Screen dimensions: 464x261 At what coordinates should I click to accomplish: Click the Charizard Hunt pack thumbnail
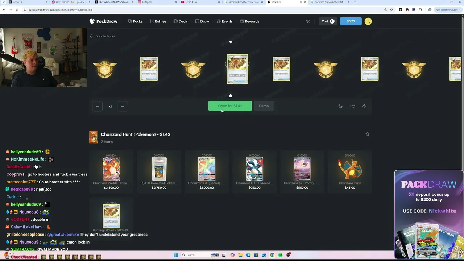click(x=93, y=137)
